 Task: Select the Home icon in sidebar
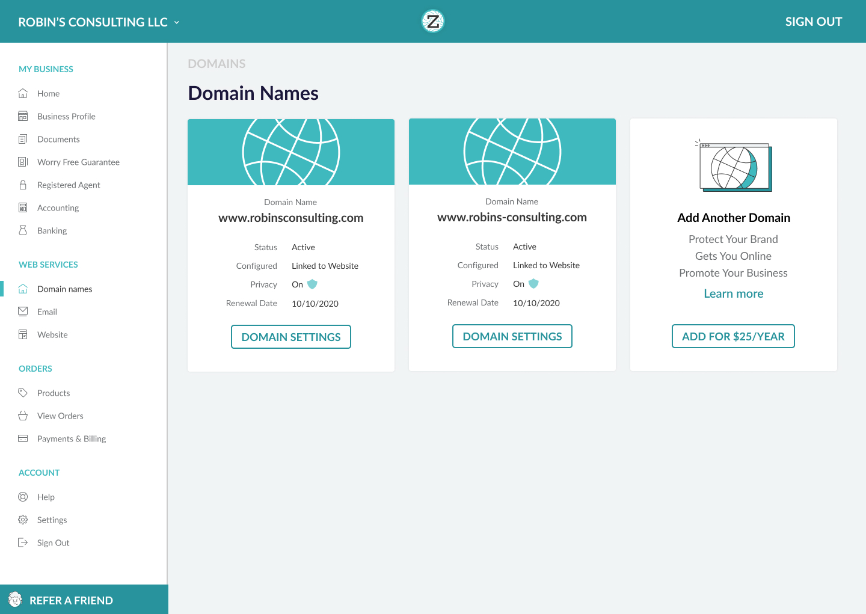pos(23,93)
